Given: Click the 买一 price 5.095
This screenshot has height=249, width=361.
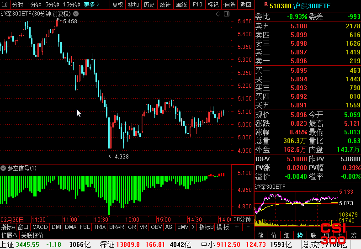Looking at the screenshot, I should tap(299, 70).
